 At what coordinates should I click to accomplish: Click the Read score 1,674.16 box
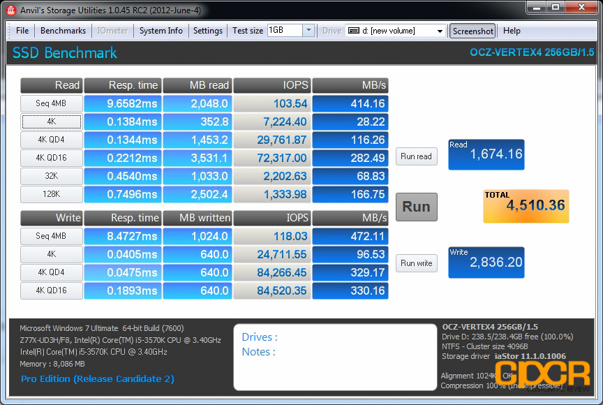pyautogui.click(x=486, y=154)
